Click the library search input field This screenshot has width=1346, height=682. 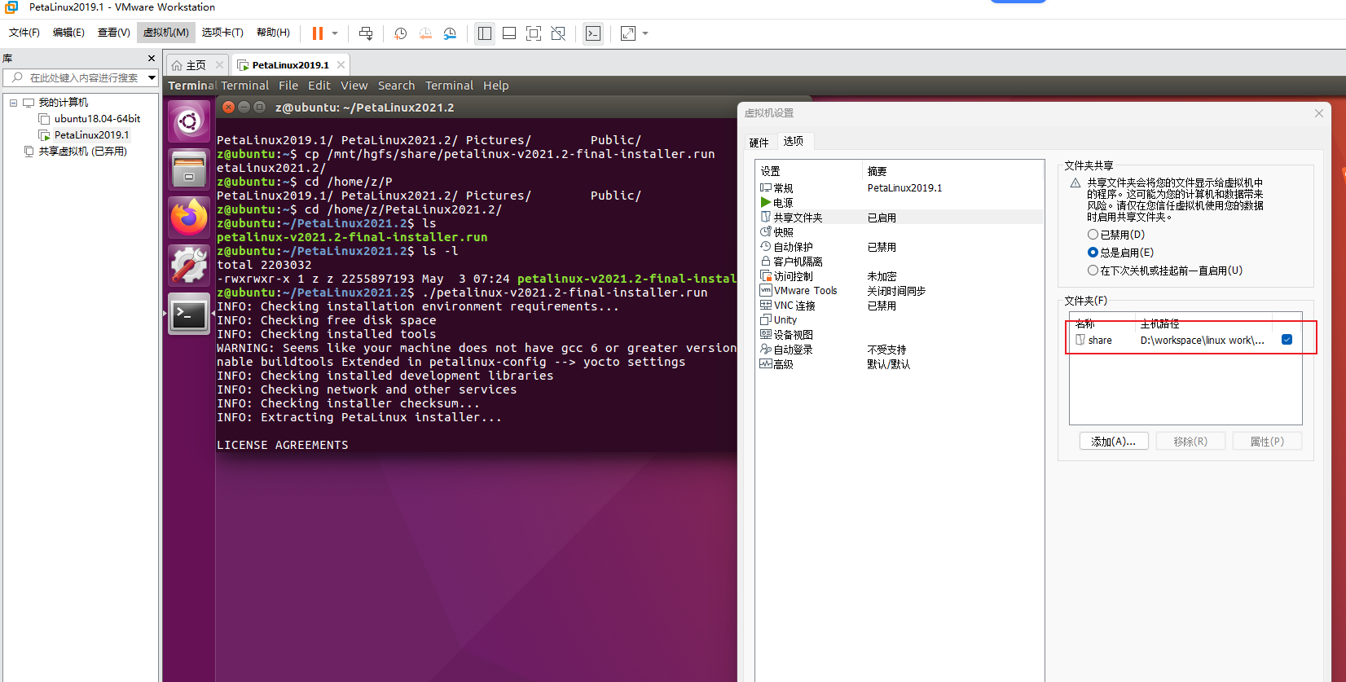81,78
